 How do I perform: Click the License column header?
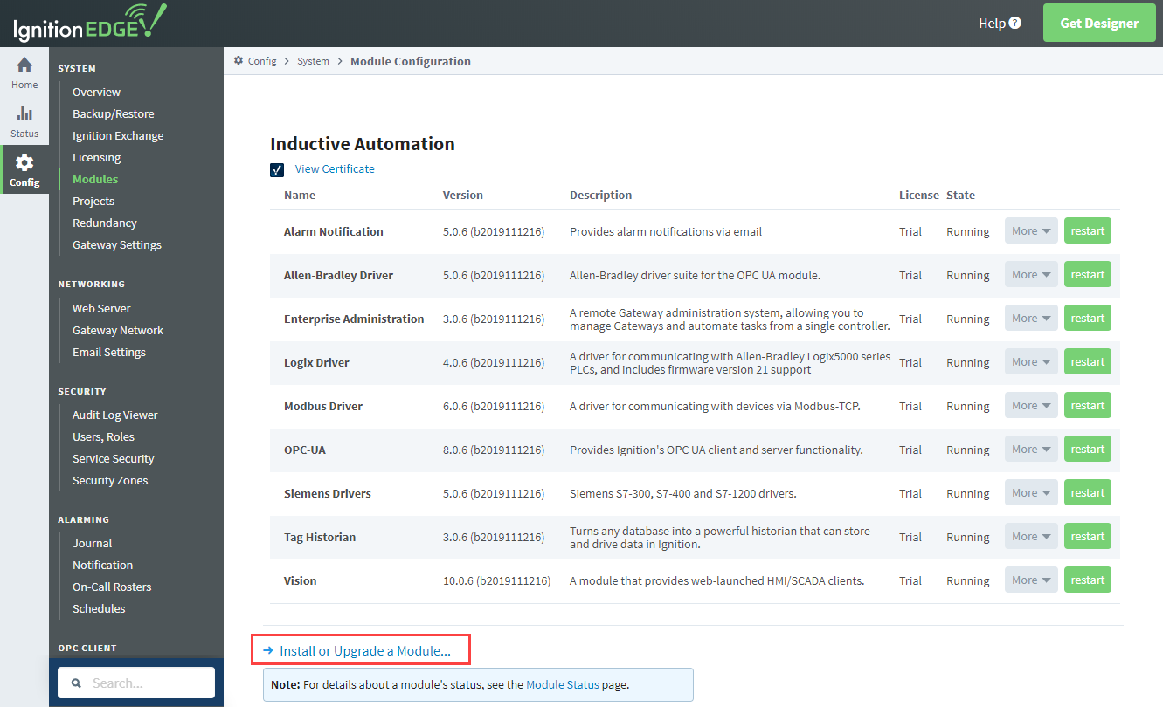tap(919, 196)
